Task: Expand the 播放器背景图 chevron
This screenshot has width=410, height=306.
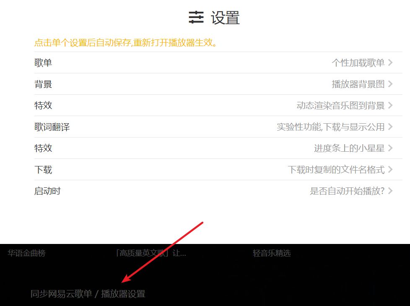Action: [391, 84]
